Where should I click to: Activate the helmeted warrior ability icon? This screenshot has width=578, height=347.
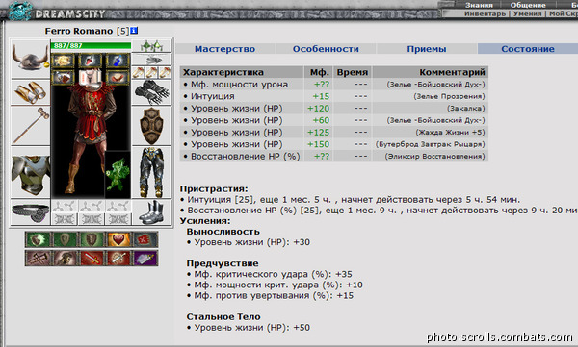pyautogui.click(x=65, y=258)
